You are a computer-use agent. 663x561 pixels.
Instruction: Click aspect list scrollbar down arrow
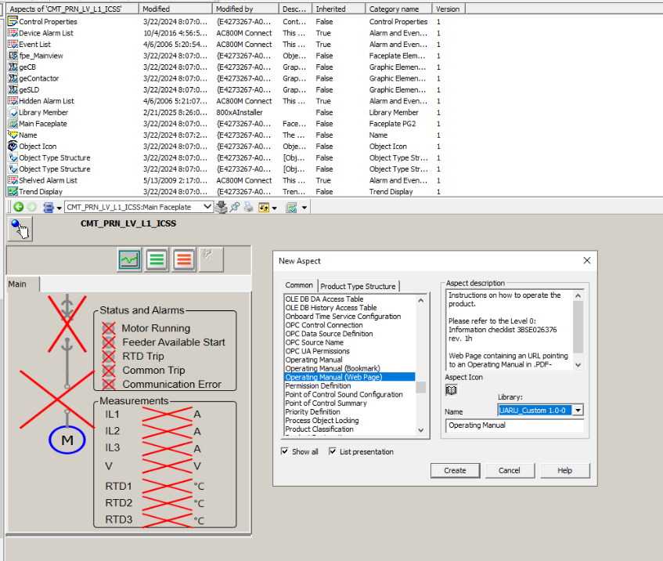coord(420,430)
